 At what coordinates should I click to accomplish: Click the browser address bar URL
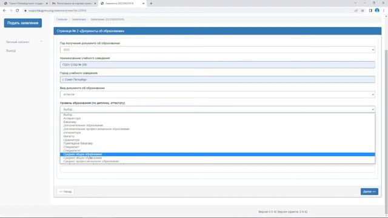coord(58,11)
